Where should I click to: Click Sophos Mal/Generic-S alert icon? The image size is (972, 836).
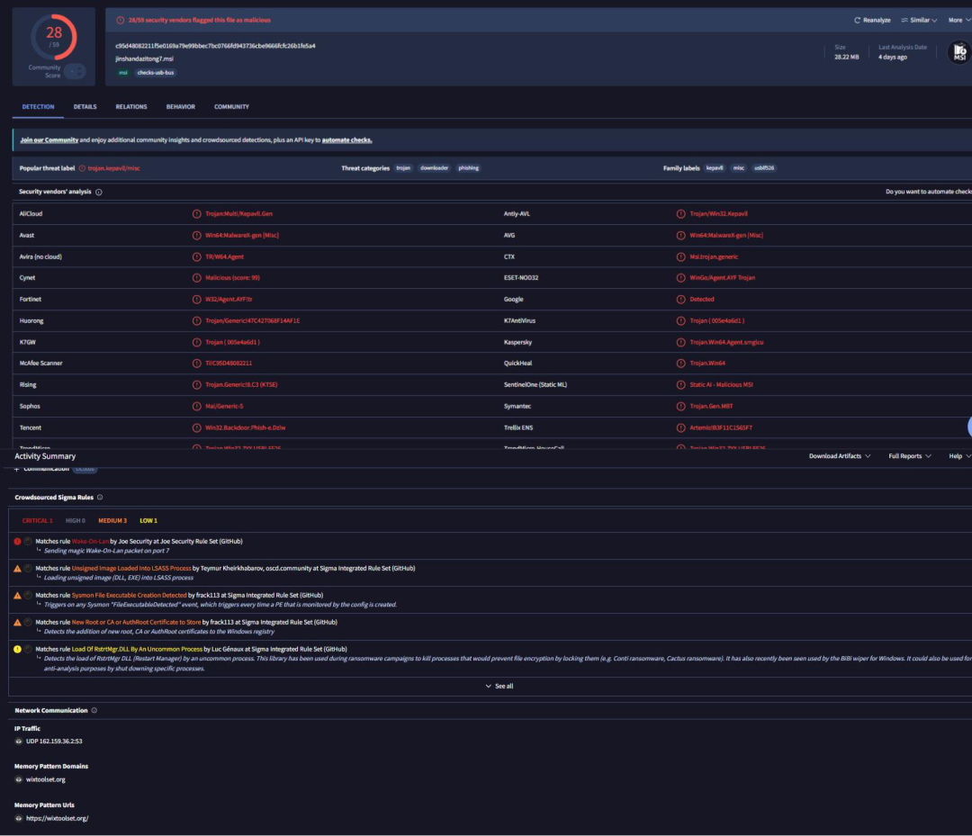(x=196, y=407)
